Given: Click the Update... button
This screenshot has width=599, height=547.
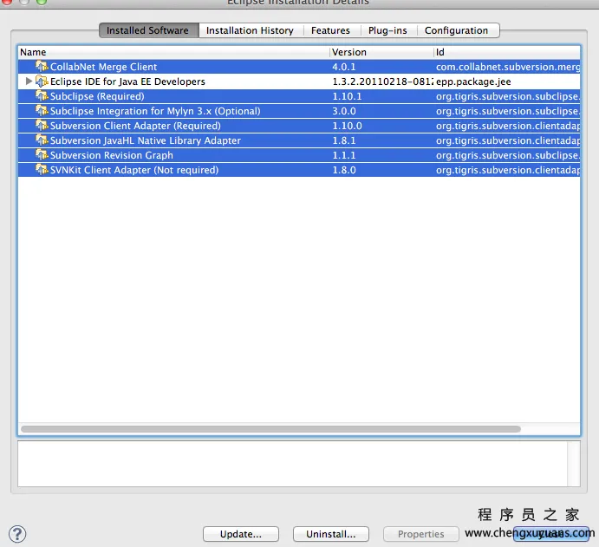Looking at the screenshot, I should click(x=241, y=534).
